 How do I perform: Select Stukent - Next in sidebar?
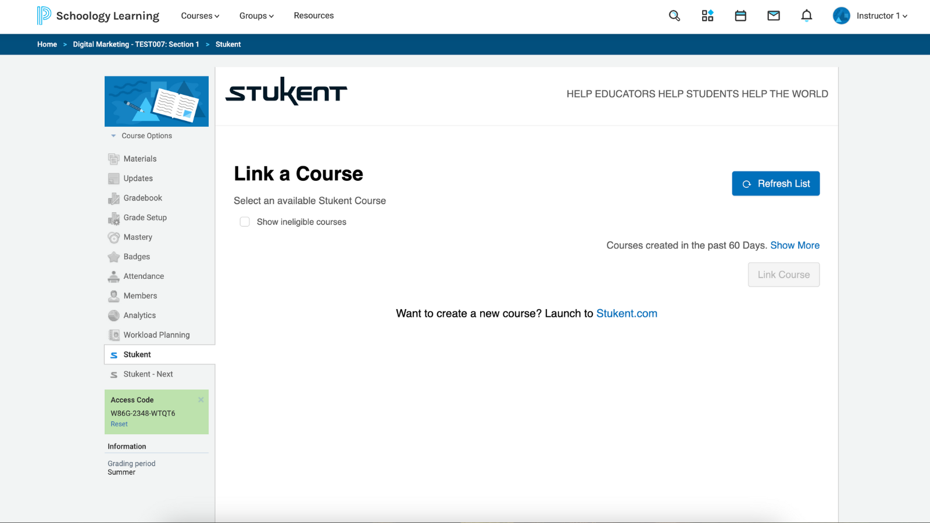point(148,374)
